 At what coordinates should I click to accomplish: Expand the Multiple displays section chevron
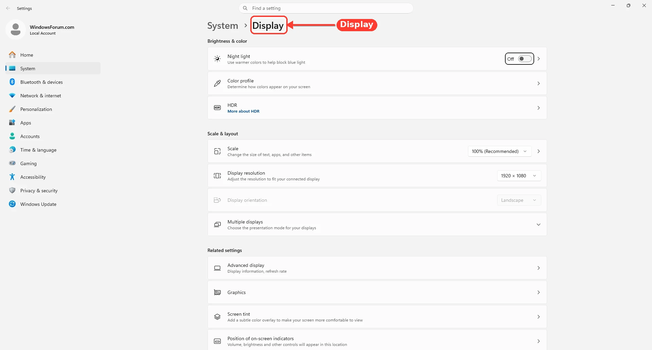[x=539, y=225]
